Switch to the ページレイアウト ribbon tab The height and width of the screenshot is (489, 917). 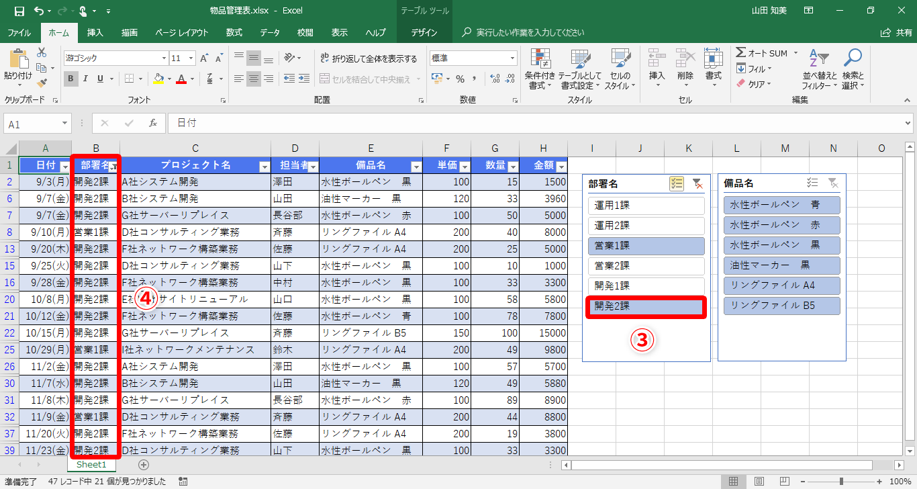click(x=182, y=32)
